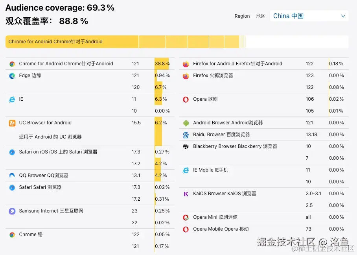This screenshot has height=255, width=357.
Task: Click the desktop Firefox icon
Action: click(x=186, y=76)
